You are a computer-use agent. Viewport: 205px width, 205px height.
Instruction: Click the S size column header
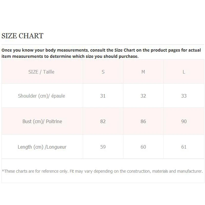click(x=103, y=72)
